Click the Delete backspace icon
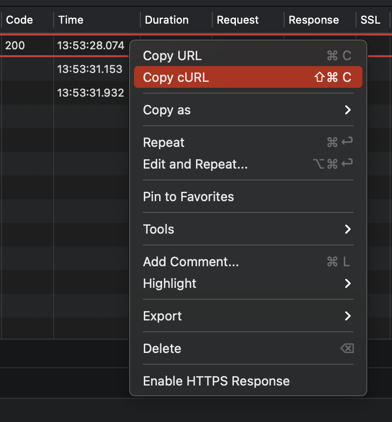The width and height of the screenshot is (392, 422). tap(347, 349)
